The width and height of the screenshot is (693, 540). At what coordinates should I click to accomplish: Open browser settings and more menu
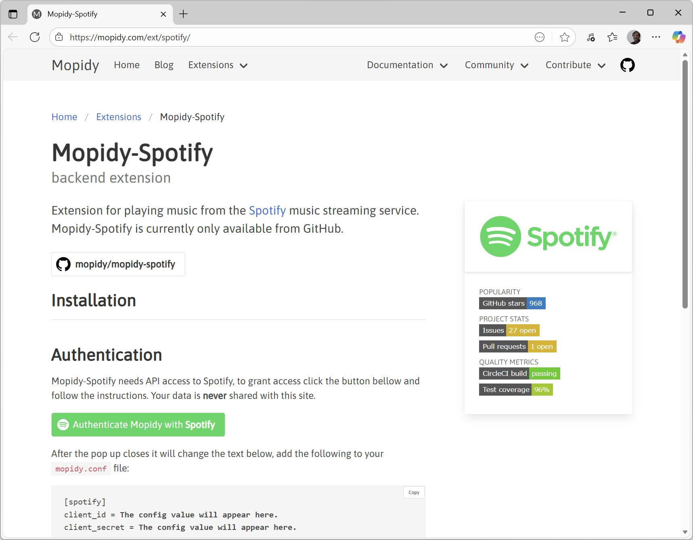click(656, 37)
